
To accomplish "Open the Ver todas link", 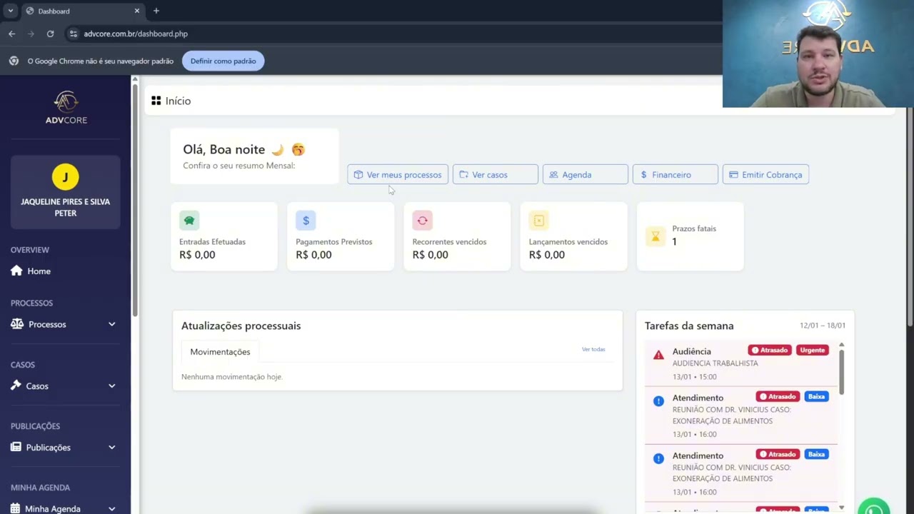I will 593,349.
